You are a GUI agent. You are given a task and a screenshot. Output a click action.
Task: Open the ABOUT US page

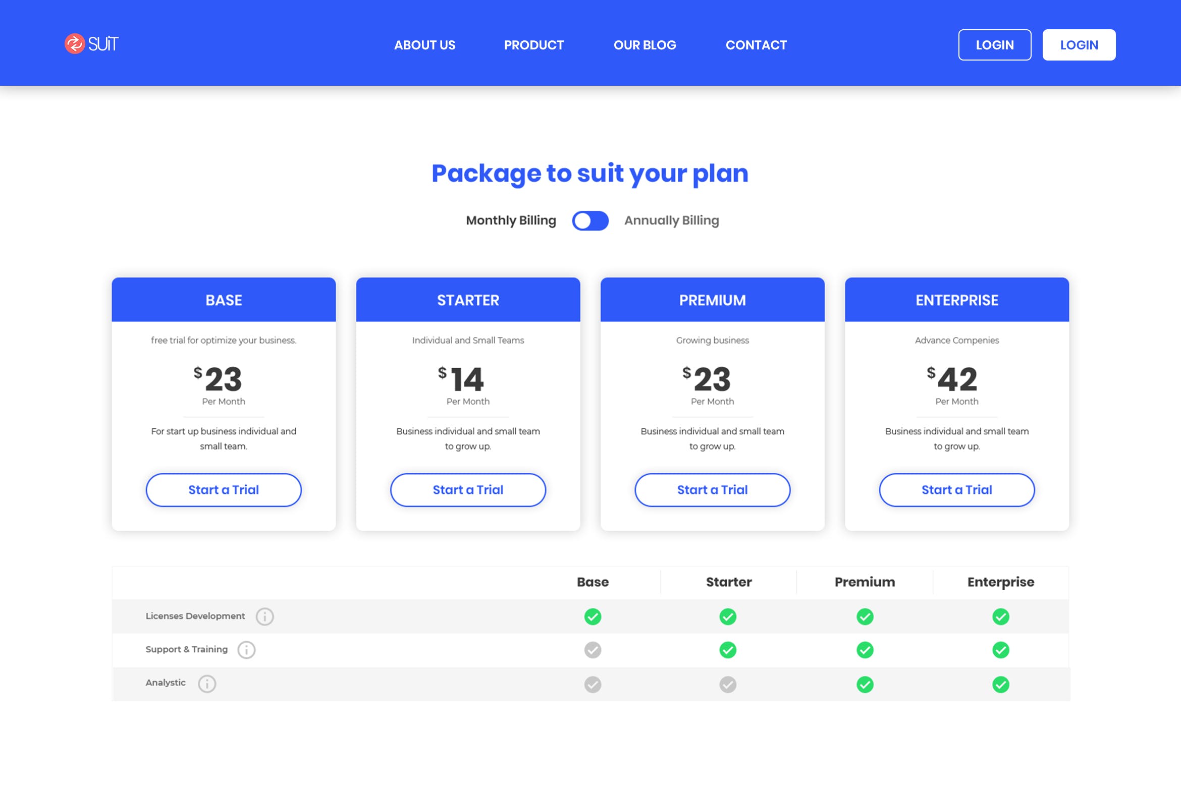click(424, 45)
